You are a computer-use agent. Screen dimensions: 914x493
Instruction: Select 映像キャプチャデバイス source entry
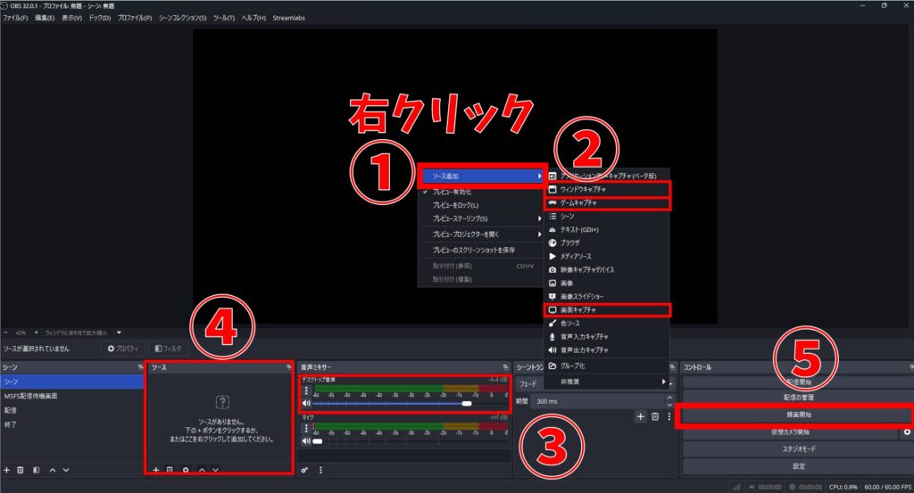coord(606,269)
